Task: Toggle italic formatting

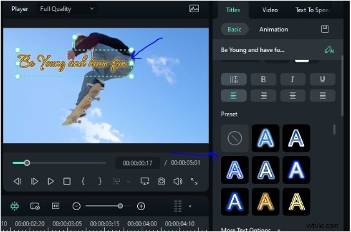Action: pyautogui.click(x=292, y=79)
